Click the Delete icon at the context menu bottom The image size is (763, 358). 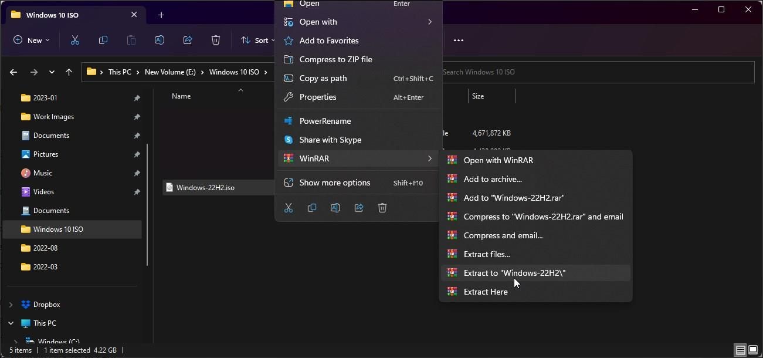click(382, 208)
